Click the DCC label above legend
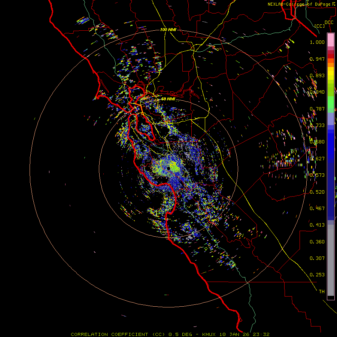 pyautogui.click(x=329, y=22)
